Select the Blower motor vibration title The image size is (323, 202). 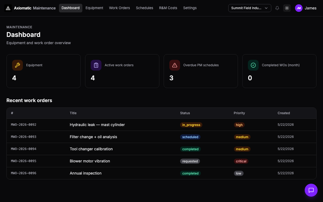pos(90,161)
